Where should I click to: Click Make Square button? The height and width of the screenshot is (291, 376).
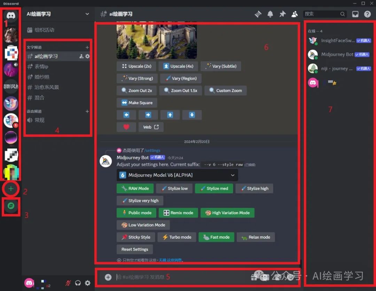point(137,103)
